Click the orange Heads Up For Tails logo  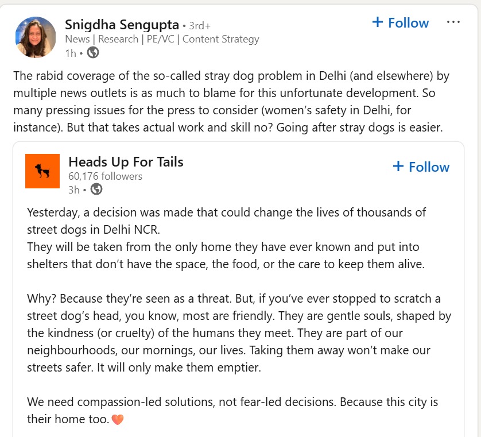click(42, 171)
